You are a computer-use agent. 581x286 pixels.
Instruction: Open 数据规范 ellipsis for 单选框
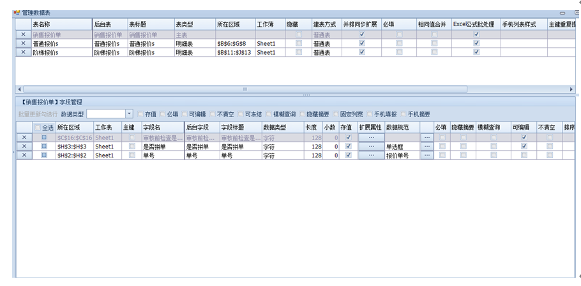tap(426, 147)
